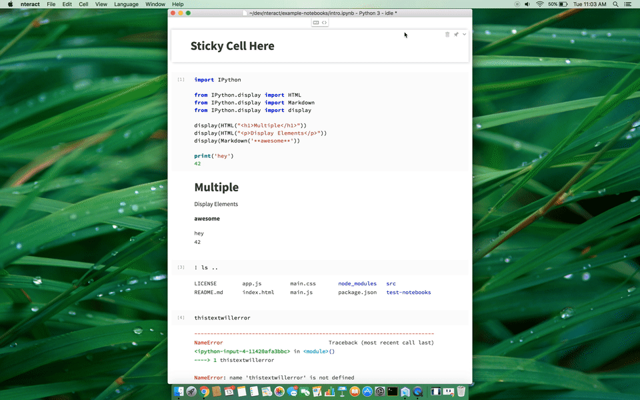
Task: Open Calendar from the dock
Action: (x=229, y=391)
